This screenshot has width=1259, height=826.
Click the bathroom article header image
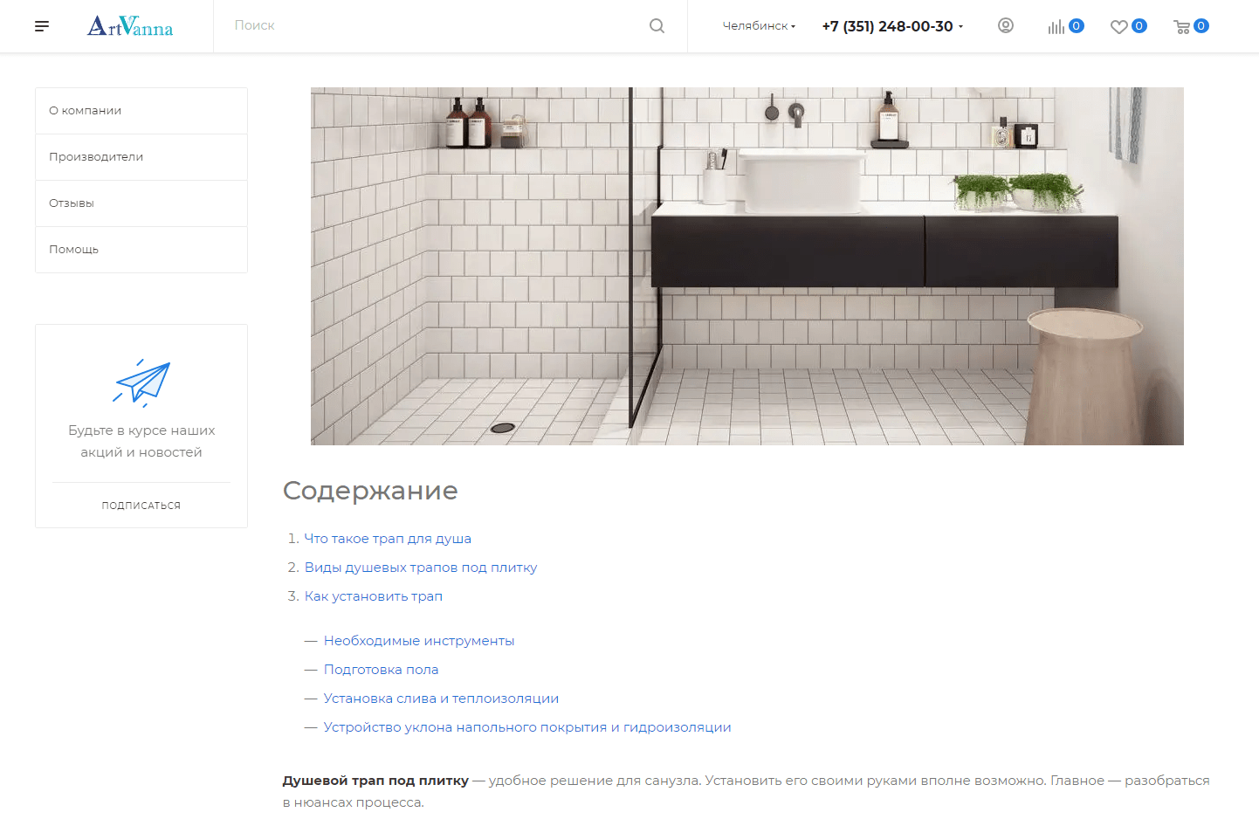(747, 266)
